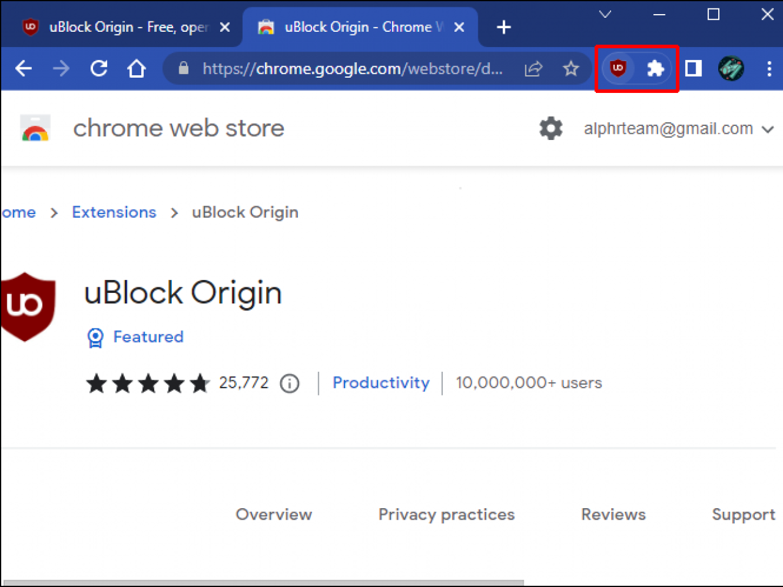The width and height of the screenshot is (783, 587).
Task: Open the uBlock Origin extension icon
Action: point(618,68)
